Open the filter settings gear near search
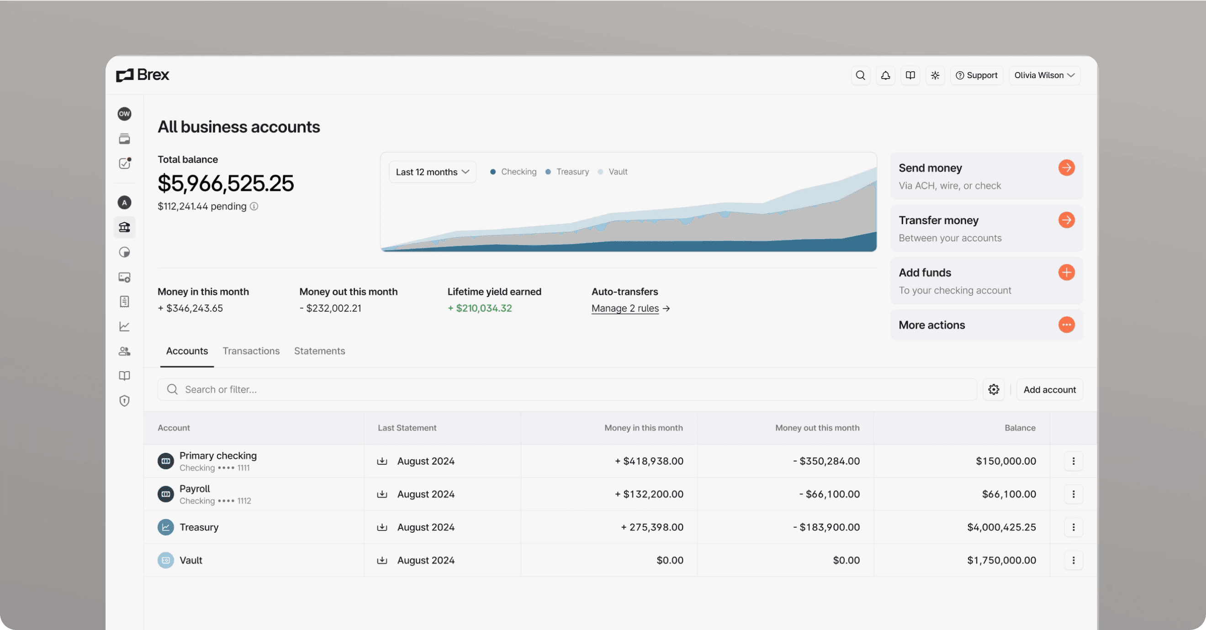The image size is (1206, 630). pyautogui.click(x=994, y=389)
